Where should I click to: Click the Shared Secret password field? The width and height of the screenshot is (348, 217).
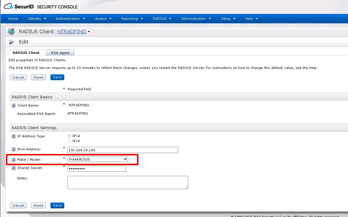(97, 168)
